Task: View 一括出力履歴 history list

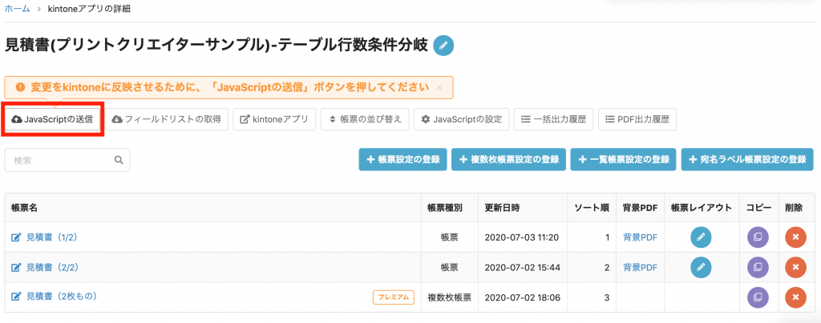Action: pos(553,119)
